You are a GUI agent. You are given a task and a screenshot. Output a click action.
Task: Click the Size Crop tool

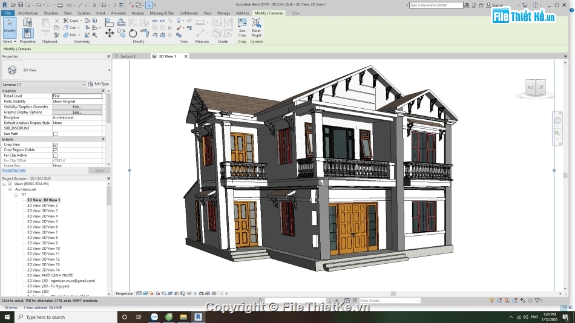click(242, 28)
